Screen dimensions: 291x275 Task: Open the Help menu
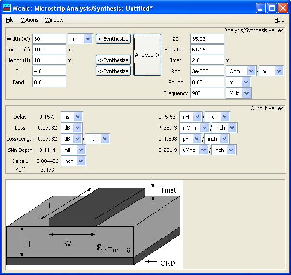(279, 20)
